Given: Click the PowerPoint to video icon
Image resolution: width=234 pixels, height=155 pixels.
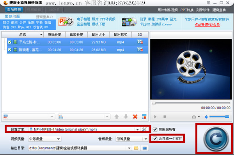Looking at the screenshot, I should pos(66,21).
